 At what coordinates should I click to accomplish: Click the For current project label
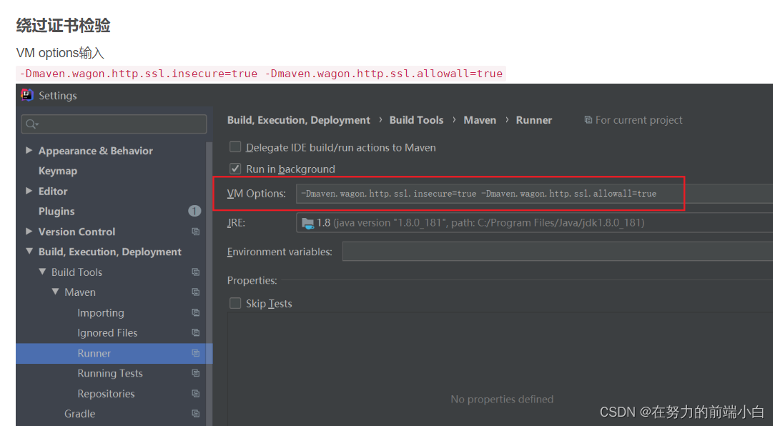click(638, 120)
